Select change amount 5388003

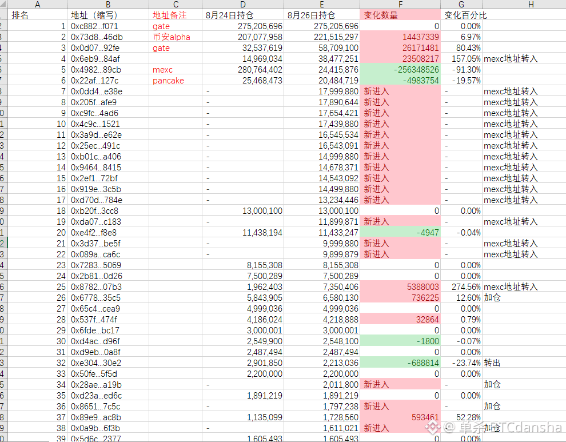(x=400, y=286)
